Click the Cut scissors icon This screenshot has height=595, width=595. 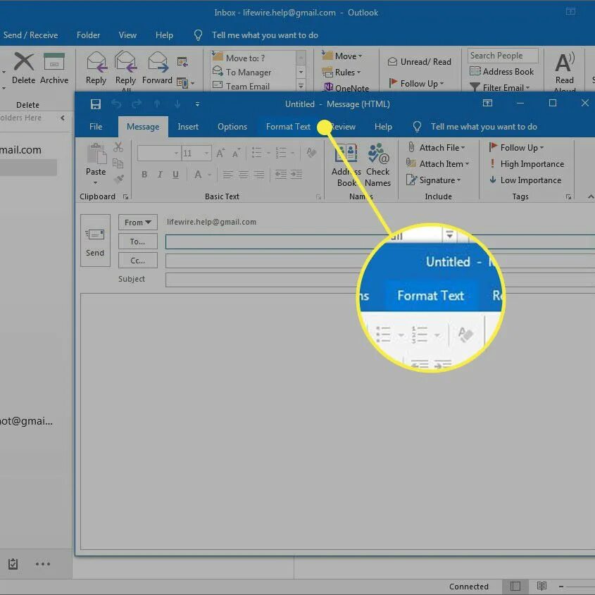pos(118,147)
